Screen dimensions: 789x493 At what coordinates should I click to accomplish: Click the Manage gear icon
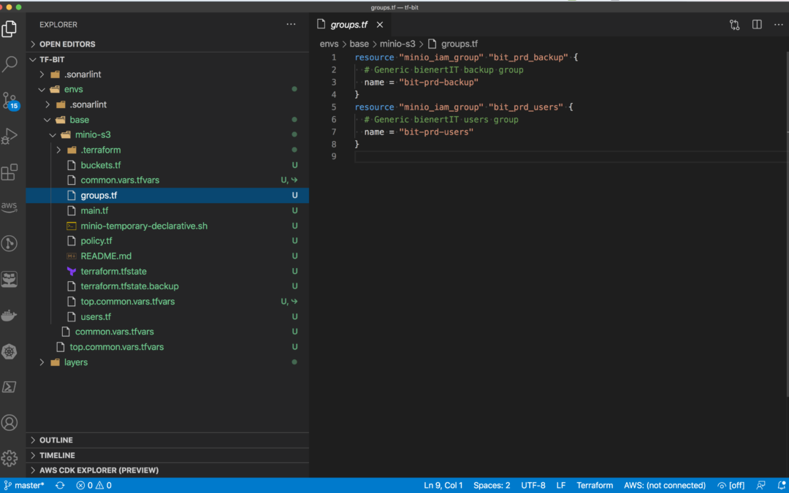pyautogui.click(x=9, y=458)
